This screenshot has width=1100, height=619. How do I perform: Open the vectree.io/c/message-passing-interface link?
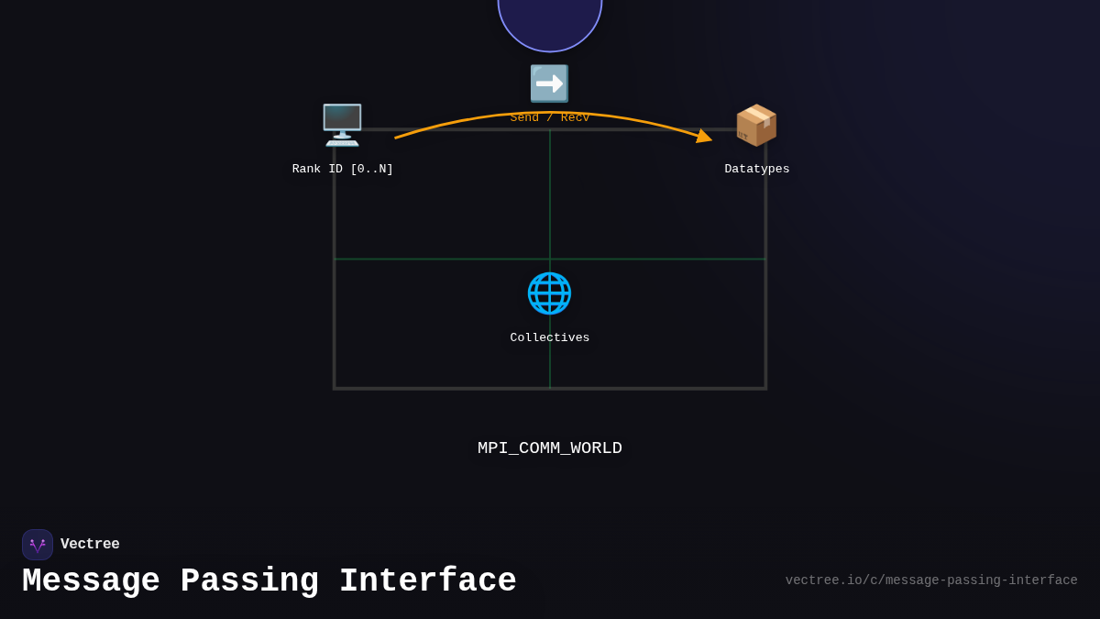pyautogui.click(x=931, y=580)
